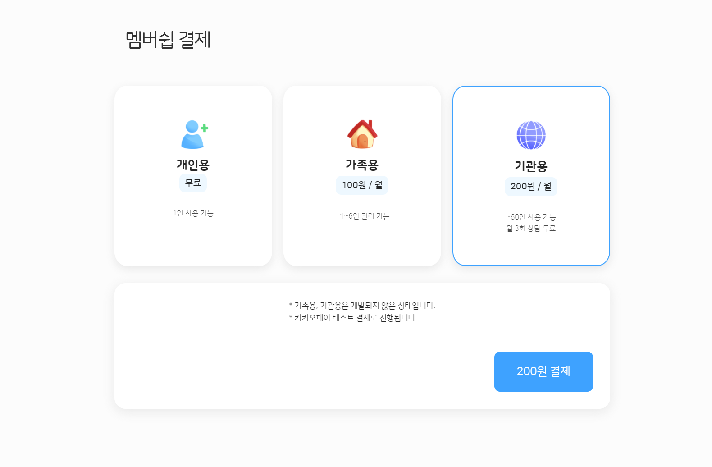Click the red-roofed house icon

[362, 134]
